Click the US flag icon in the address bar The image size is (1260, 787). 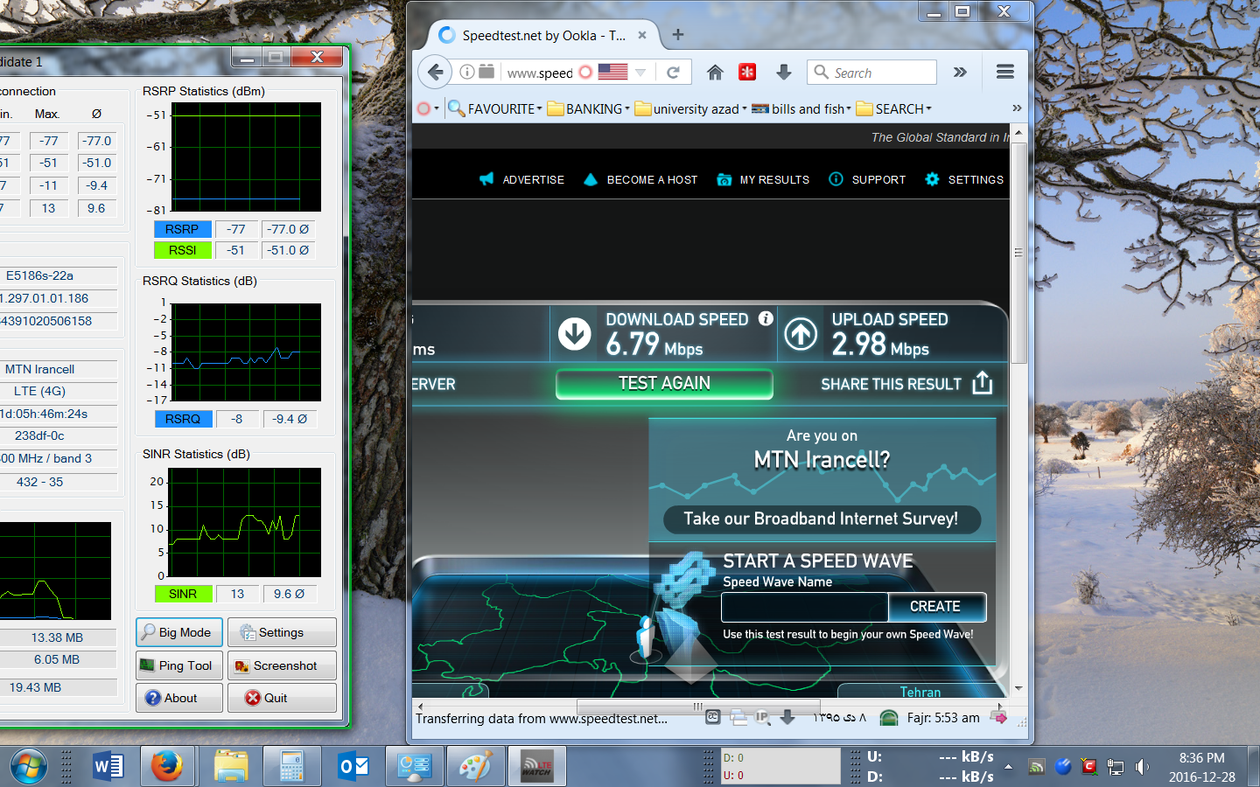pos(612,72)
